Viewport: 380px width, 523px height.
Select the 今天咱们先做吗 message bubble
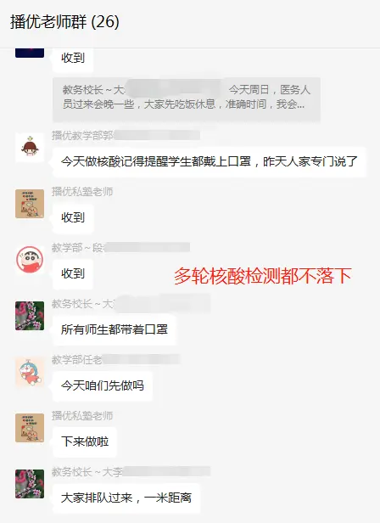coord(103,386)
